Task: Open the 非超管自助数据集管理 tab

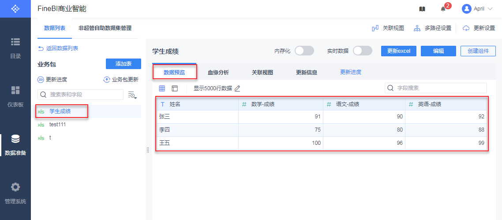Action: point(105,28)
